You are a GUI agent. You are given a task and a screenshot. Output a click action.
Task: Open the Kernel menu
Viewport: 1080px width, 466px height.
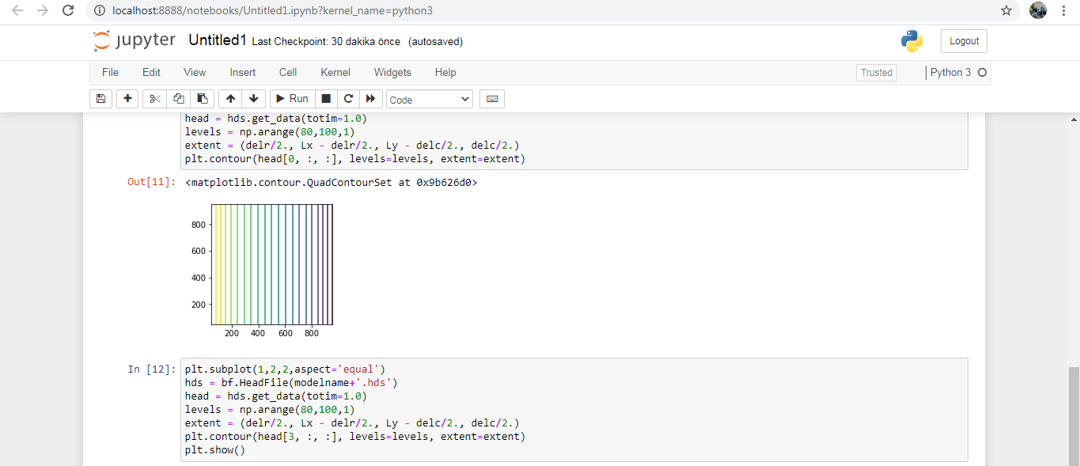coord(335,72)
